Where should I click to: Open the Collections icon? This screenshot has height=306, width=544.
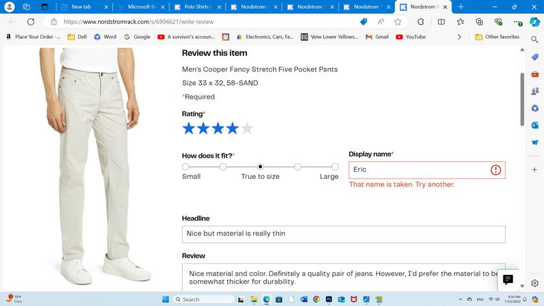click(479, 22)
